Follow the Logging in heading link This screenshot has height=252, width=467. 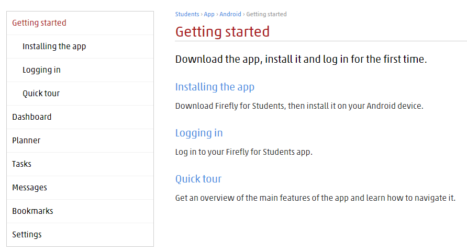(x=199, y=133)
